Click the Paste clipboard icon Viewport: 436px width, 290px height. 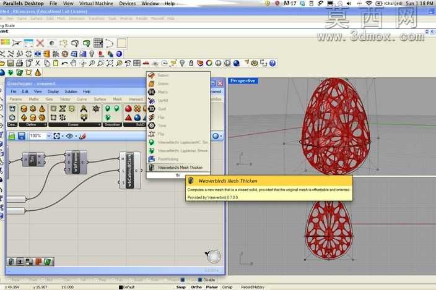coord(56,64)
